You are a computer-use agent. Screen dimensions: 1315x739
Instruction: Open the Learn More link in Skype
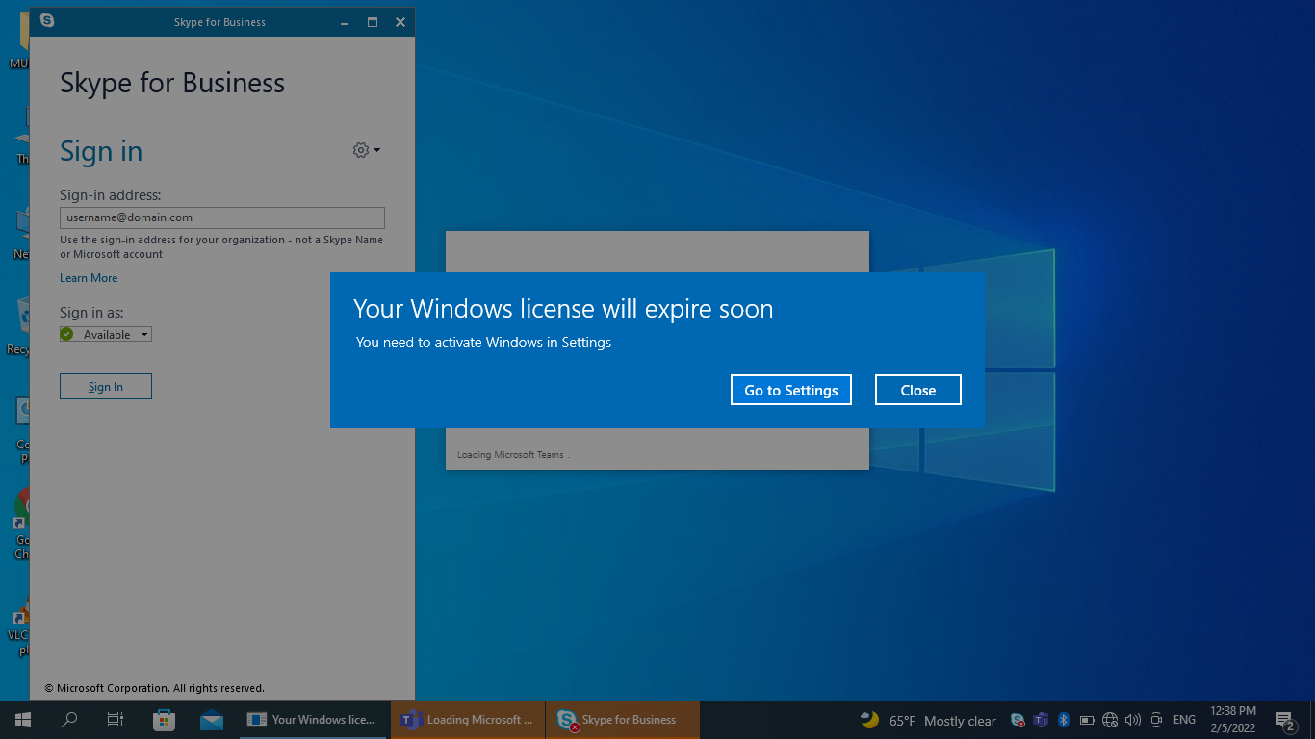(x=89, y=278)
